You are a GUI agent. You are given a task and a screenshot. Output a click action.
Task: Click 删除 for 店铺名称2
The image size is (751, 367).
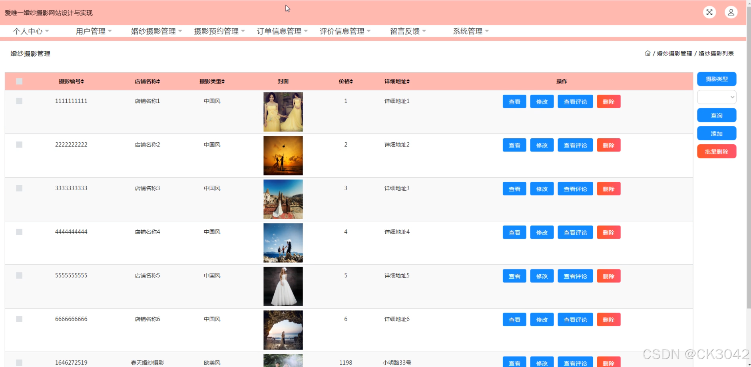tap(609, 145)
